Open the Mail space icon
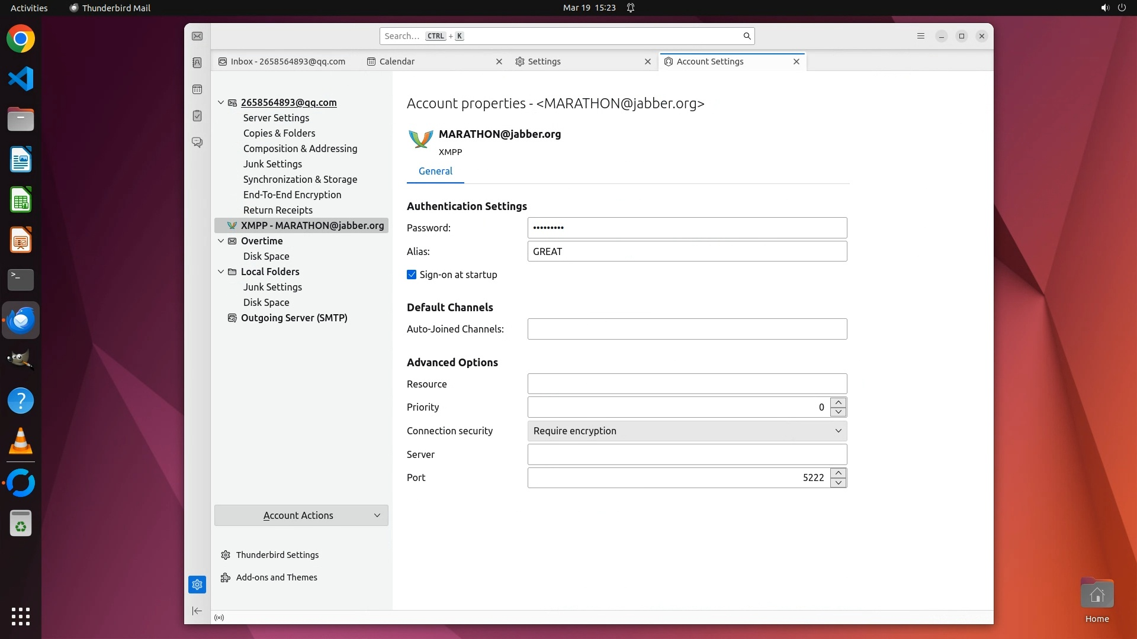This screenshot has height=639, width=1137. tap(197, 36)
